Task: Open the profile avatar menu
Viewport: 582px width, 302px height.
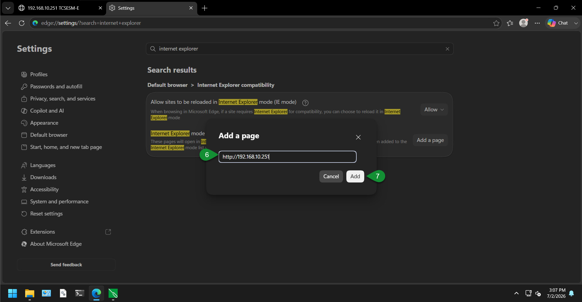Action: (524, 23)
